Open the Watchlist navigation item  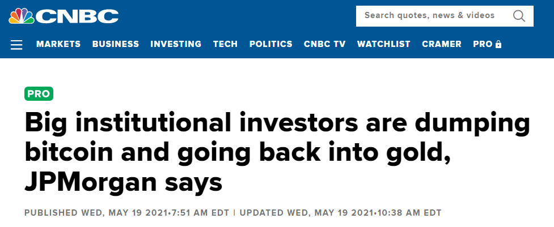coord(384,44)
